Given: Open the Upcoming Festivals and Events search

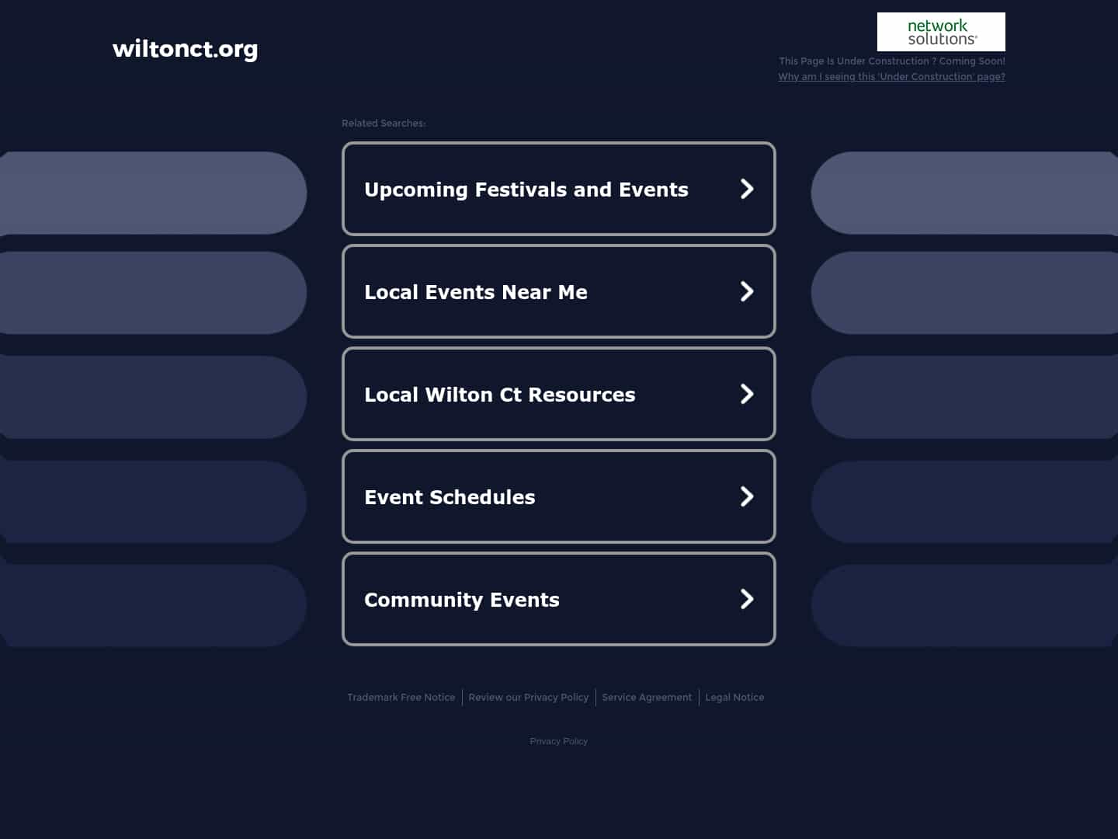Looking at the screenshot, I should [526, 189].
